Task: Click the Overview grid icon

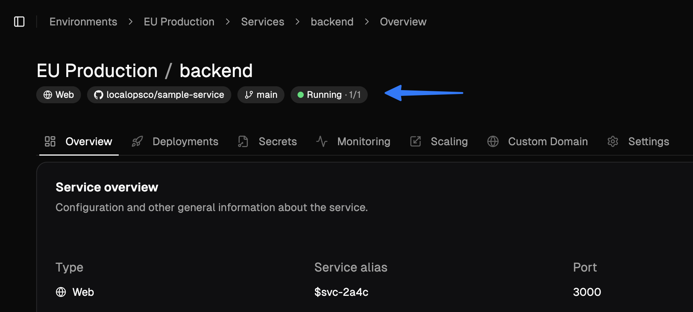Action: [50, 141]
